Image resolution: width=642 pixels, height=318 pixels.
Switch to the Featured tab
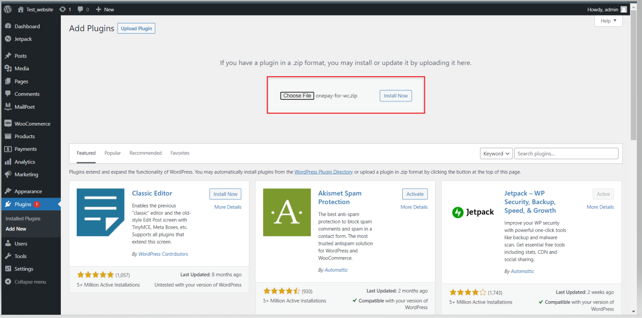(86, 153)
